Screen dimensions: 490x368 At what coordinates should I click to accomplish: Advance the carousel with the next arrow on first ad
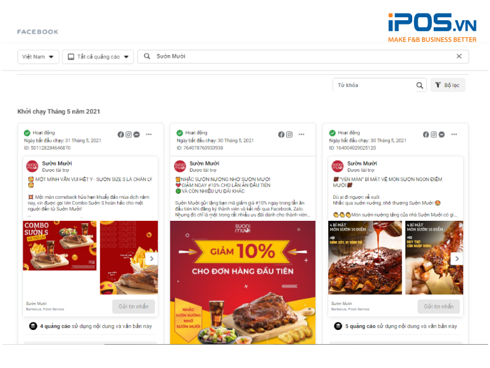(x=152, y=258)
